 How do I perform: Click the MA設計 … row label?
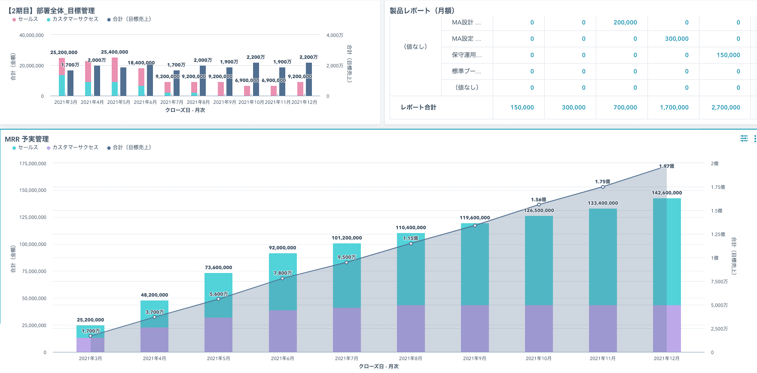pyautogui.click(x=467, y=22)
